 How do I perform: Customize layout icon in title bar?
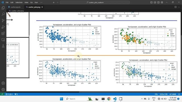(x=162, y=3)
